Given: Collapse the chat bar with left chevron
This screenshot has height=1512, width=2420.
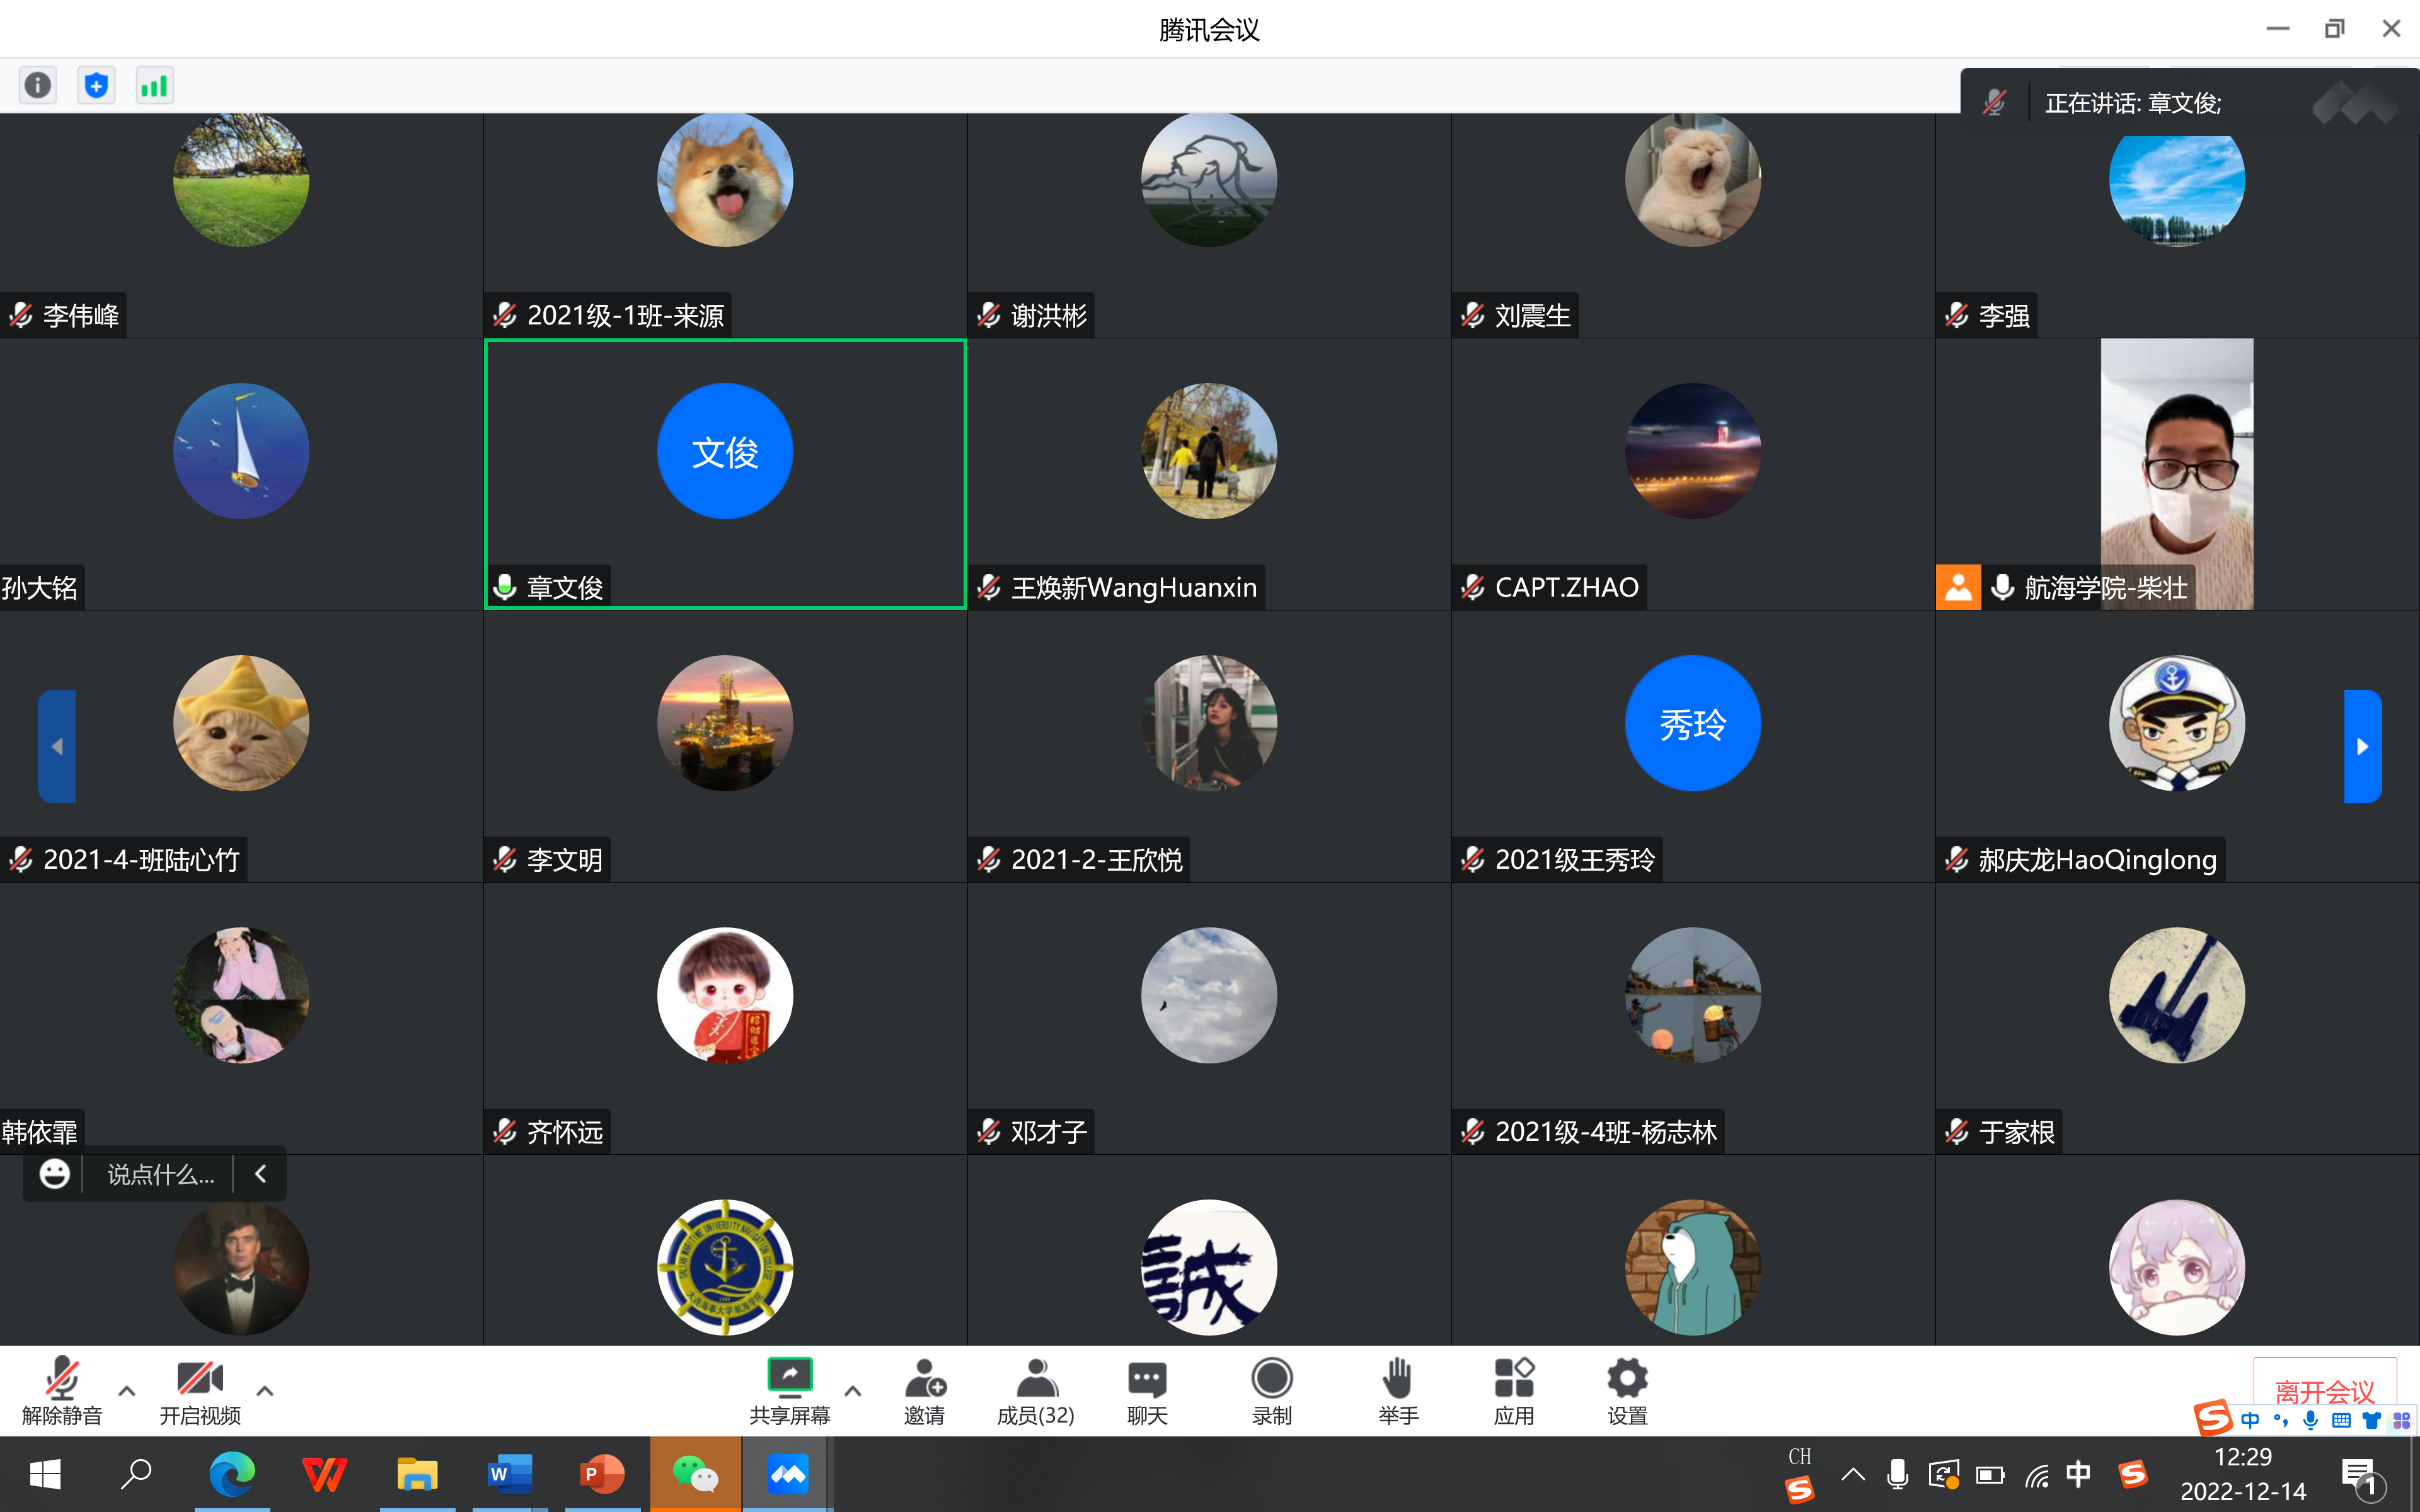Looking at the screenshot, I should tap(261, 1174).
